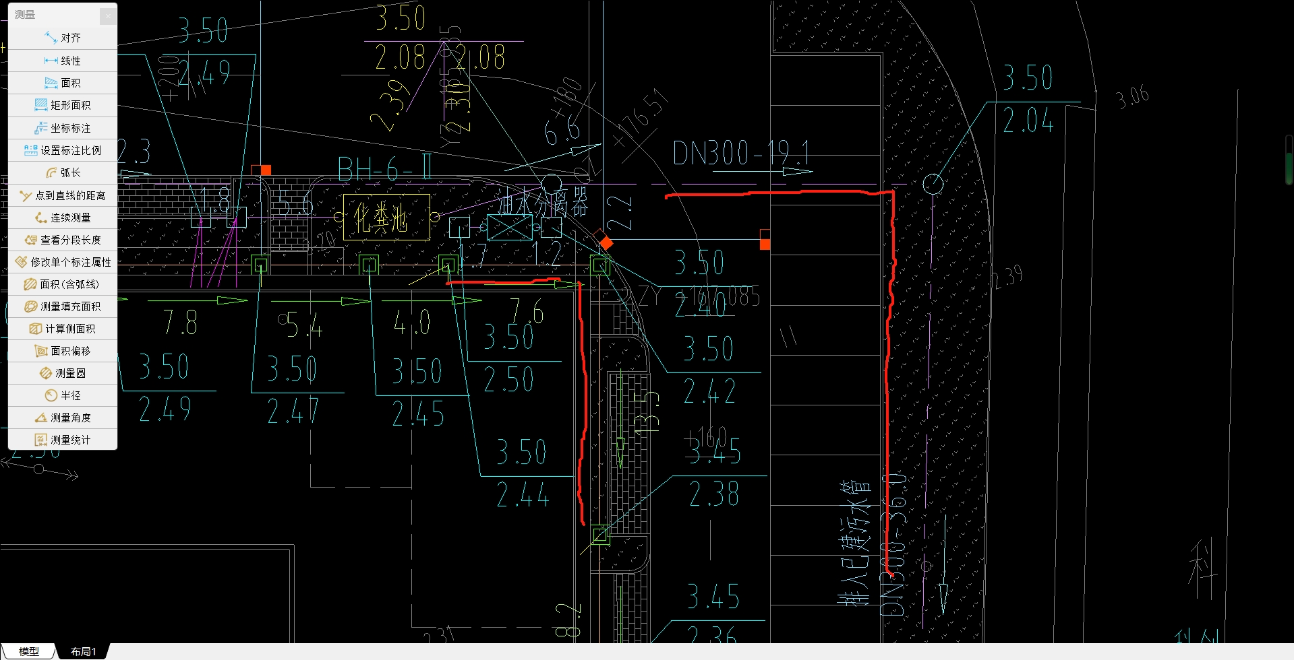Viewport: 1294px width, 660px height.
Task: Click the 测量 panel title bar
Action: tap(54, 15)
